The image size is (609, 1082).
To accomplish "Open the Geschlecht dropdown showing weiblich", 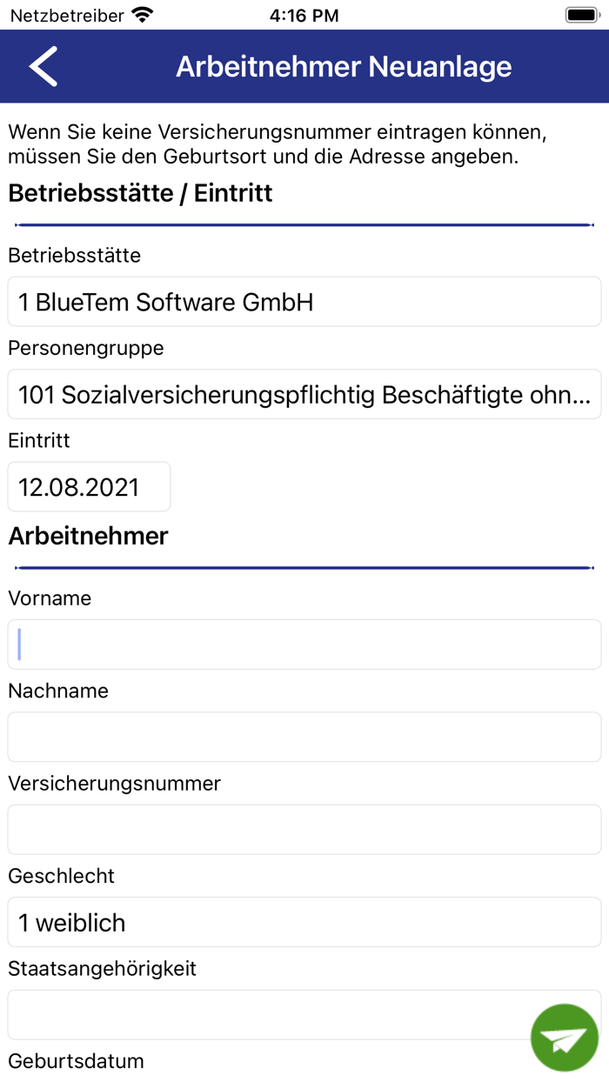I will pyautogui.click(x=304, y=922).
